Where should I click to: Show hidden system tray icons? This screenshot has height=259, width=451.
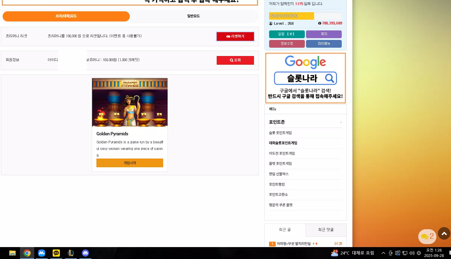[x=383, y=253]
